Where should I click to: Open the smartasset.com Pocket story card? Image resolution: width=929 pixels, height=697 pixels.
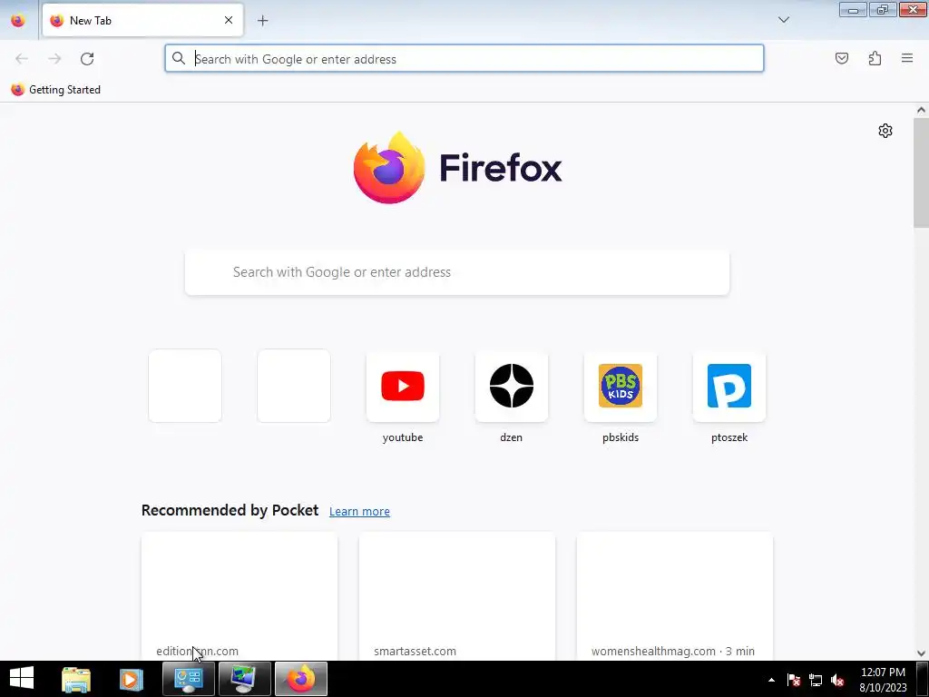click(457, 596)
